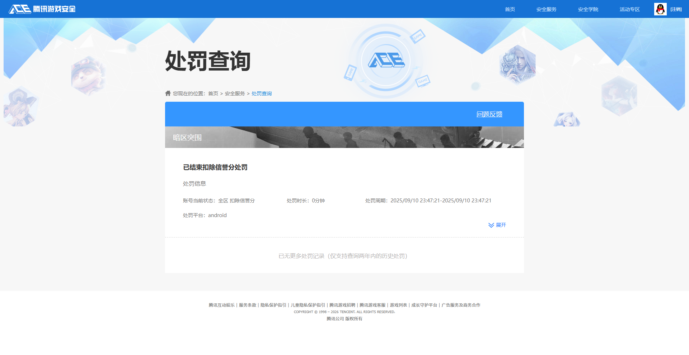
Task: Open the 广告服务及商务合作 footer link
Action: pyautogui.click(x=461, y=305)
